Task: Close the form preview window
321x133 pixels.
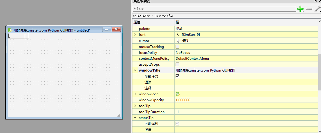Action: coord(116,30)
